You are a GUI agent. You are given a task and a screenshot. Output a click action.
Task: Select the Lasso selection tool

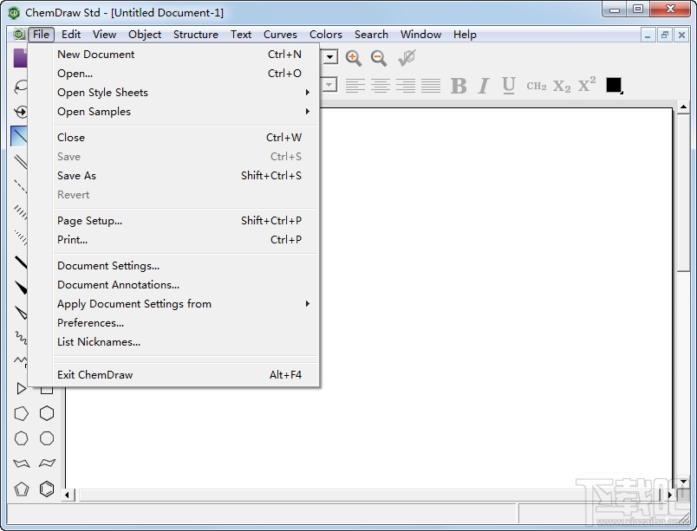pos(21,86)
